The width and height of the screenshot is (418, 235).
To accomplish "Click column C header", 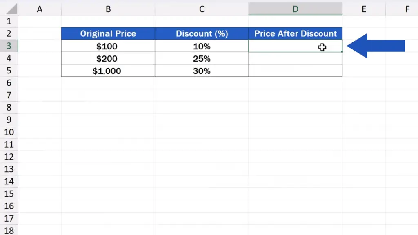I will pos(202,9).
